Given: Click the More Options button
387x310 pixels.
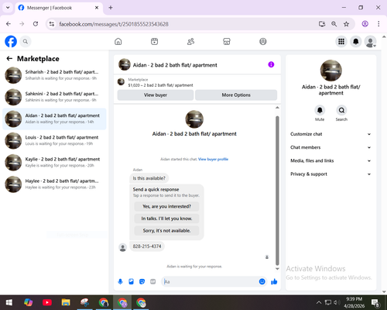Looking at the screenshot, I should coord(236,95).
